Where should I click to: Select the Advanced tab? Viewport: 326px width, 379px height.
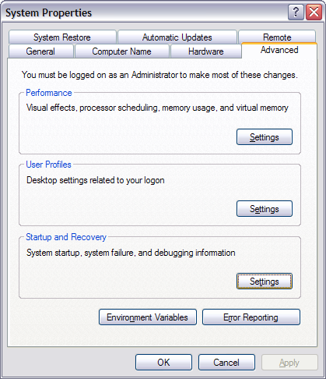tap(279, 50)
